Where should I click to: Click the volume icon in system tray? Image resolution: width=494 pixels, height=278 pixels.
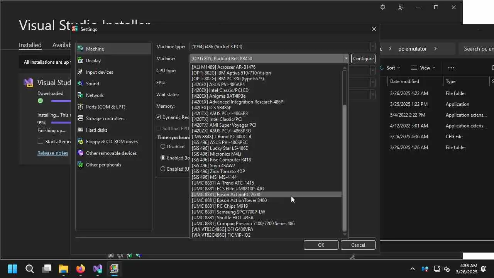447,269
